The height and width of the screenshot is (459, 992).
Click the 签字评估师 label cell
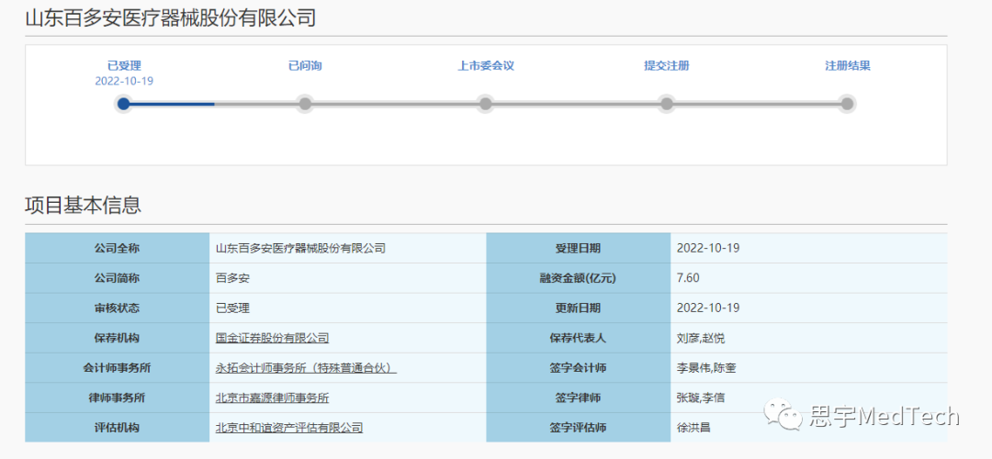579,428
